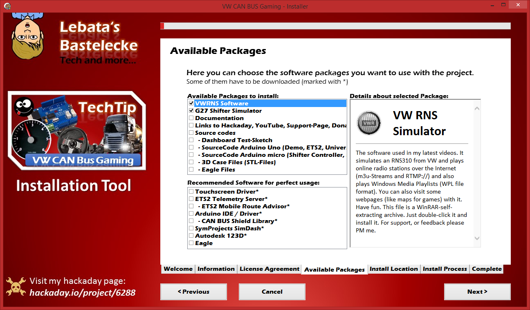Click details panel scroll up arrow

(x=477, y=108)
